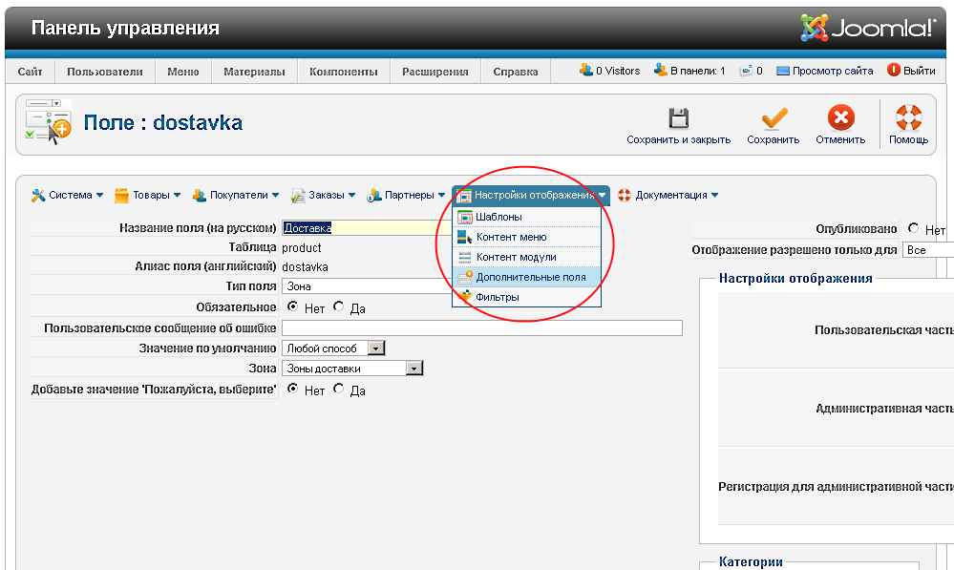
Task: Select Нет for 'Пожалуйста, выберите' value
Action: click(x=292, y=388)
